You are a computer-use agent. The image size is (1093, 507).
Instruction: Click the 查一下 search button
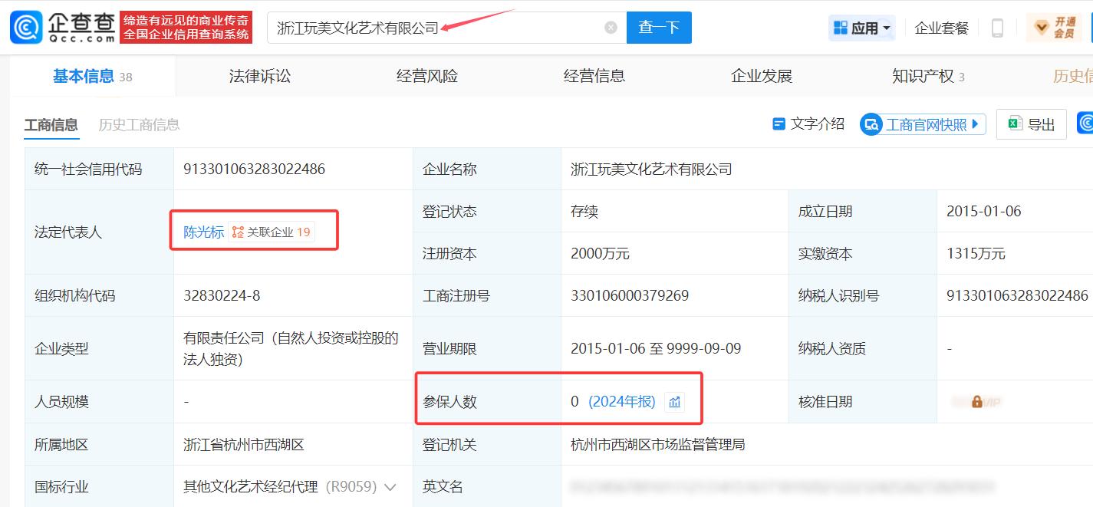click(x=658, y=27)
